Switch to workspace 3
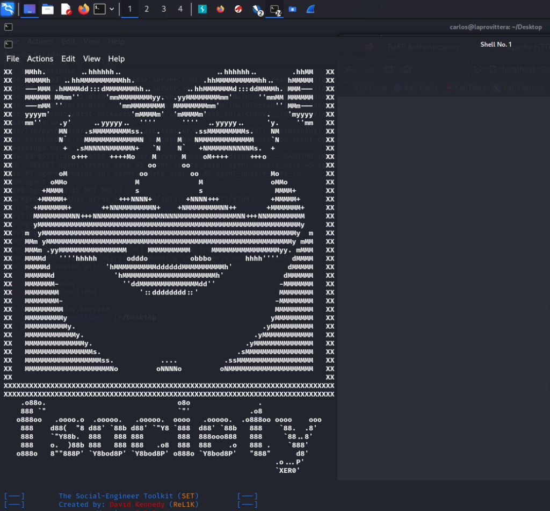This screenshot has width=550, height=511. (164, 9)
